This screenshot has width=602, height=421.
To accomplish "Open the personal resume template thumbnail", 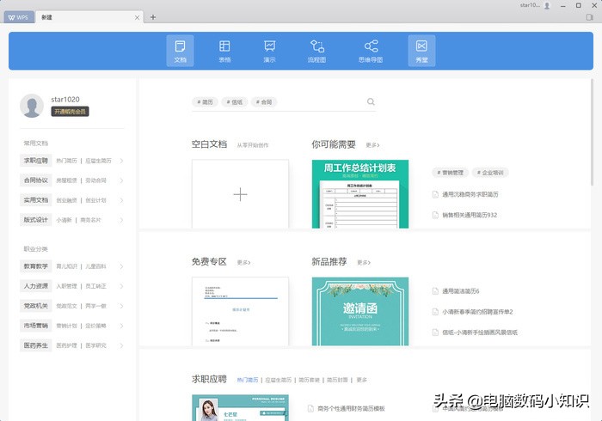I will click(x=240, y=407).
